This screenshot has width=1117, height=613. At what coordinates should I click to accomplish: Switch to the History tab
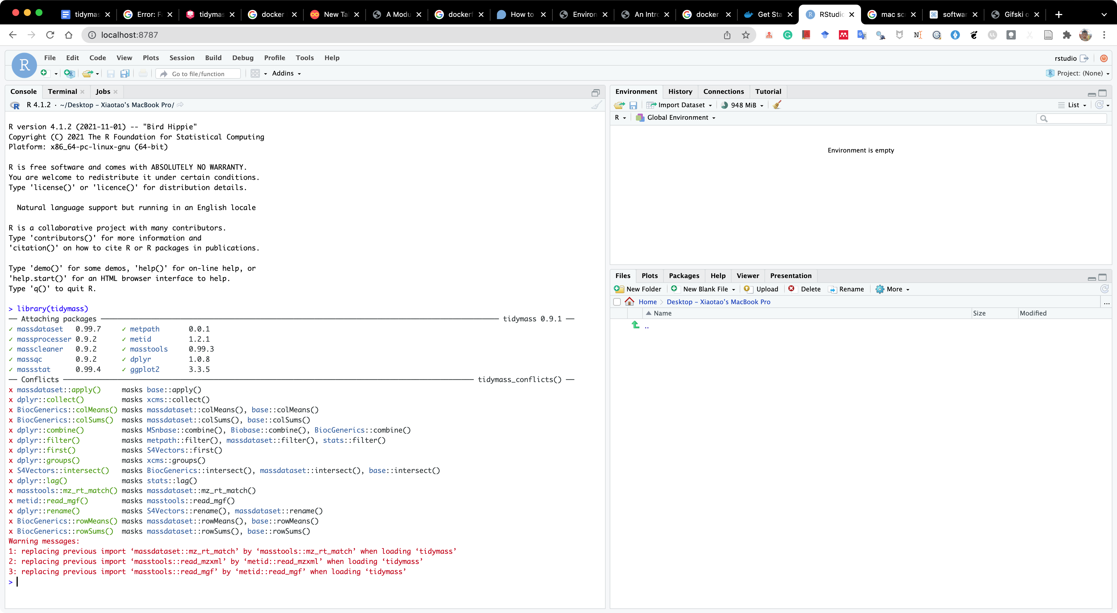[680, 92]
